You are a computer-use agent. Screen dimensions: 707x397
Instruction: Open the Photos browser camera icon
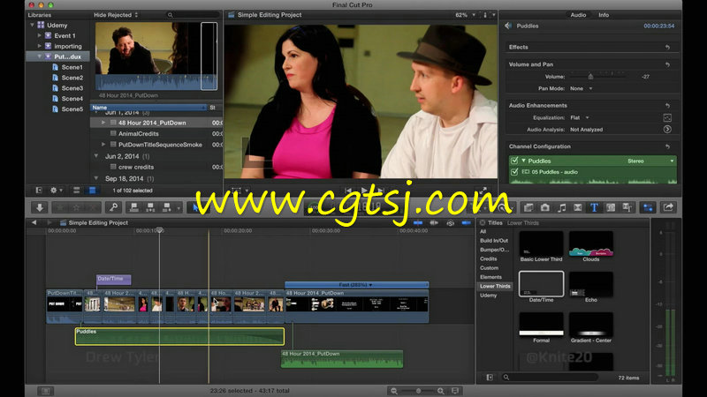click(x=545, y=207)
